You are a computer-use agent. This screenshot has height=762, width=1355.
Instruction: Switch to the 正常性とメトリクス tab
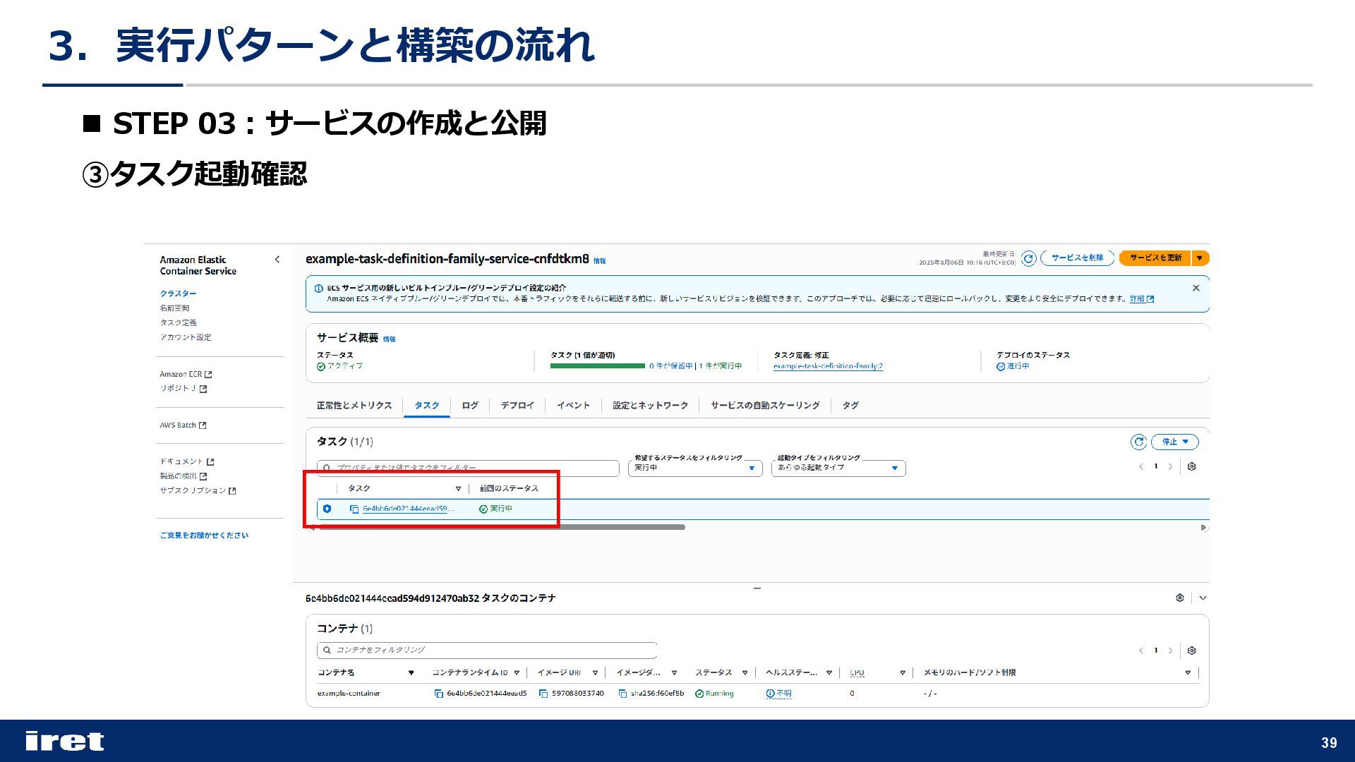click(x=354, y=406)
